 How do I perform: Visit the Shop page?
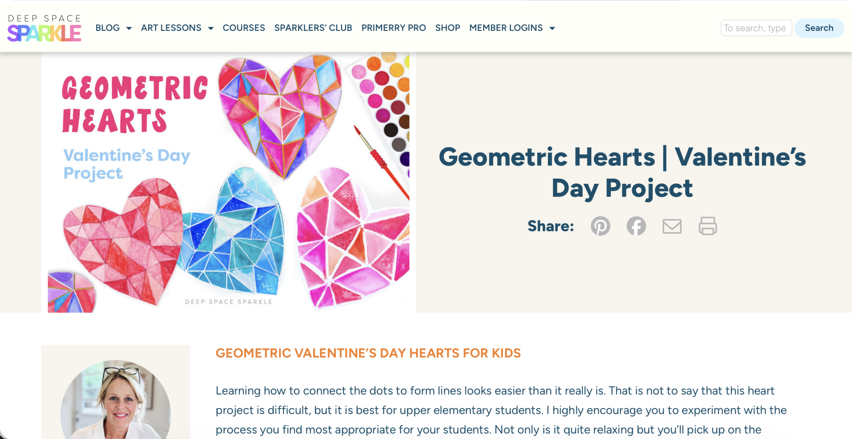tap(448, 28)
